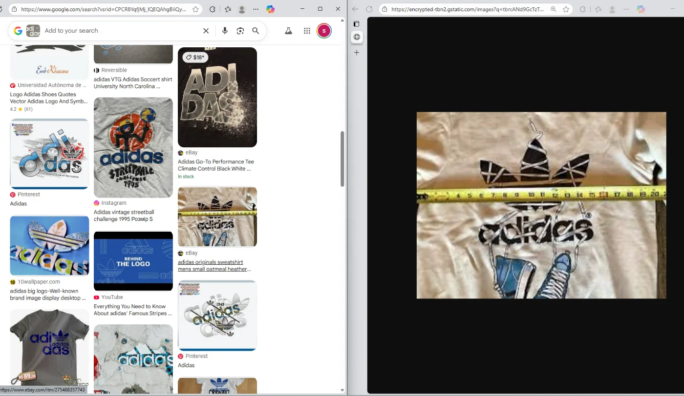Open the Google apps grid
The image size is (684, 396).
(307, 31)
